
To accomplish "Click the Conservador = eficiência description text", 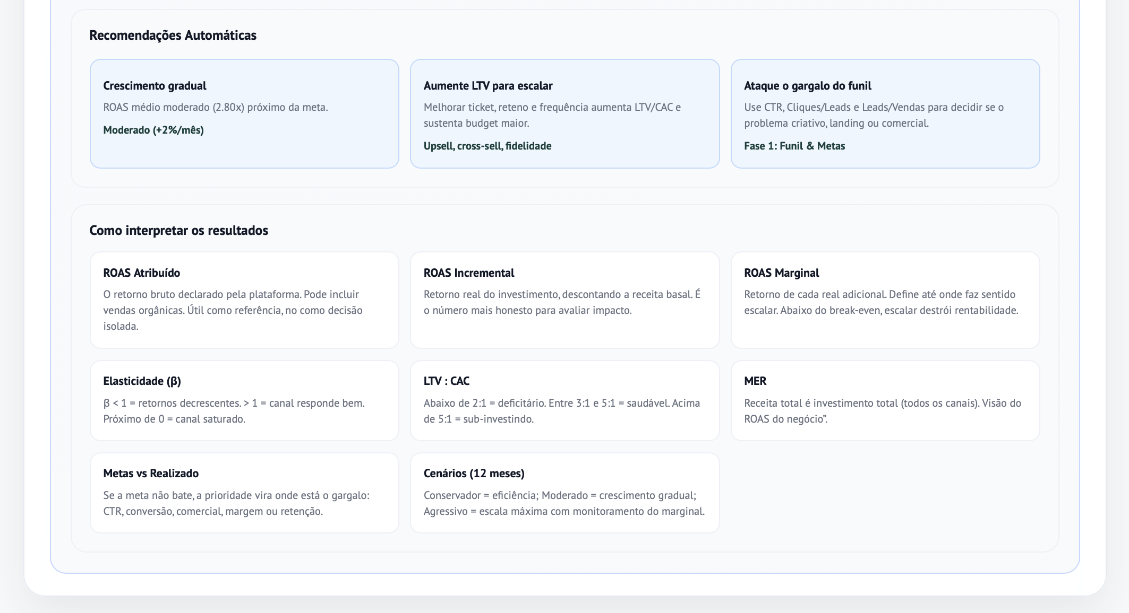I will (x=564, y=503).
